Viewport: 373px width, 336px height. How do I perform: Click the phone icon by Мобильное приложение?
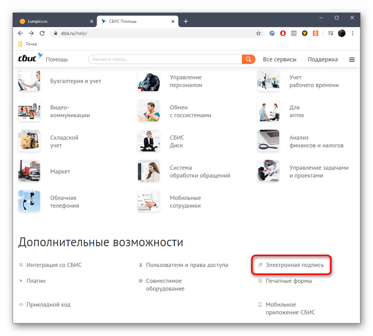(x=260, y=304)
